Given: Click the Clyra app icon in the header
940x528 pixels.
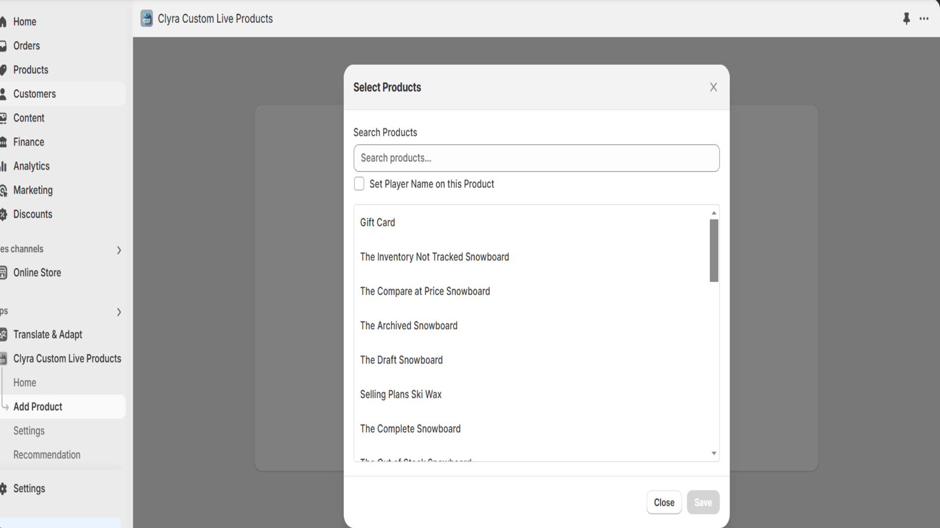Looking at the screenshot, I should (x=146, y=18).
